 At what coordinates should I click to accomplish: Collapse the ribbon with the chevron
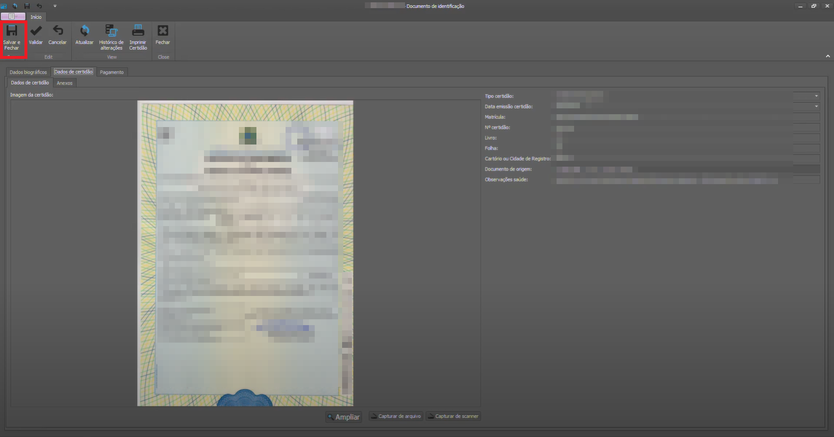click(828, 56)
